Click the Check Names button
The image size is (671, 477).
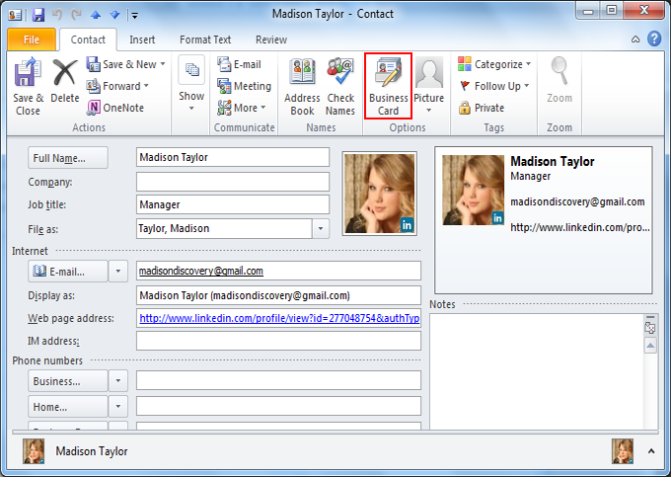pyautogui.click(x=340, y=87)
